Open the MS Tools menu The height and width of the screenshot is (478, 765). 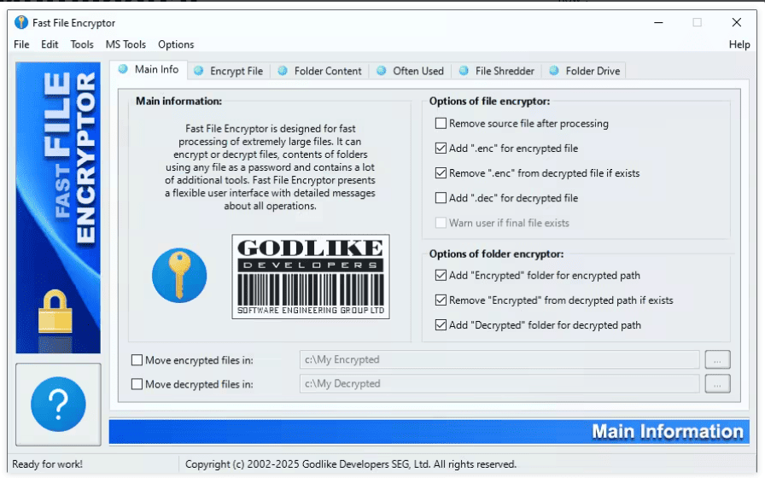[x=126, y=44]
